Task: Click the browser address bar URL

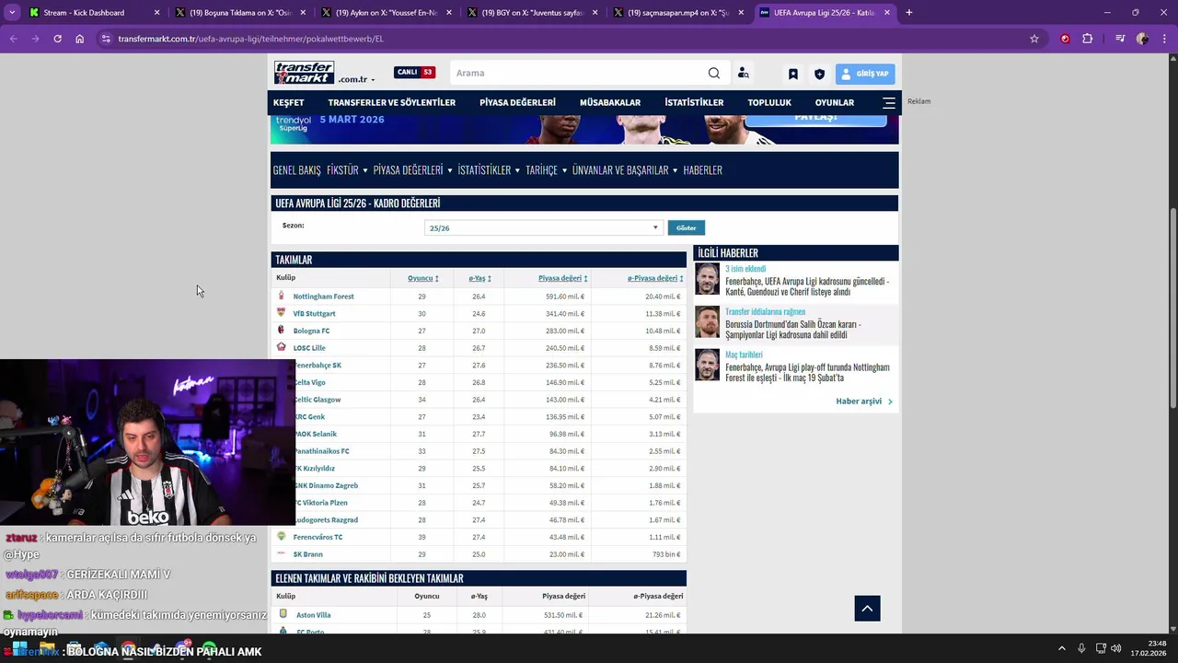Action: coord(250,39)
